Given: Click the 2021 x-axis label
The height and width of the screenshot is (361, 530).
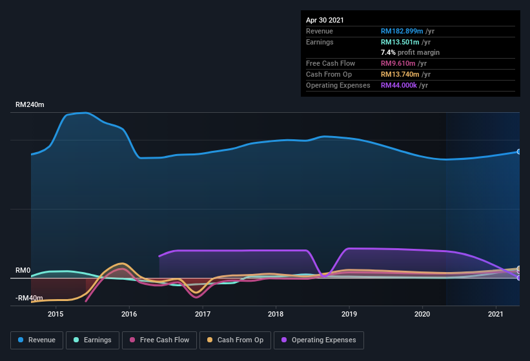Looking at the screenshot, I should (x=496, y=314).
